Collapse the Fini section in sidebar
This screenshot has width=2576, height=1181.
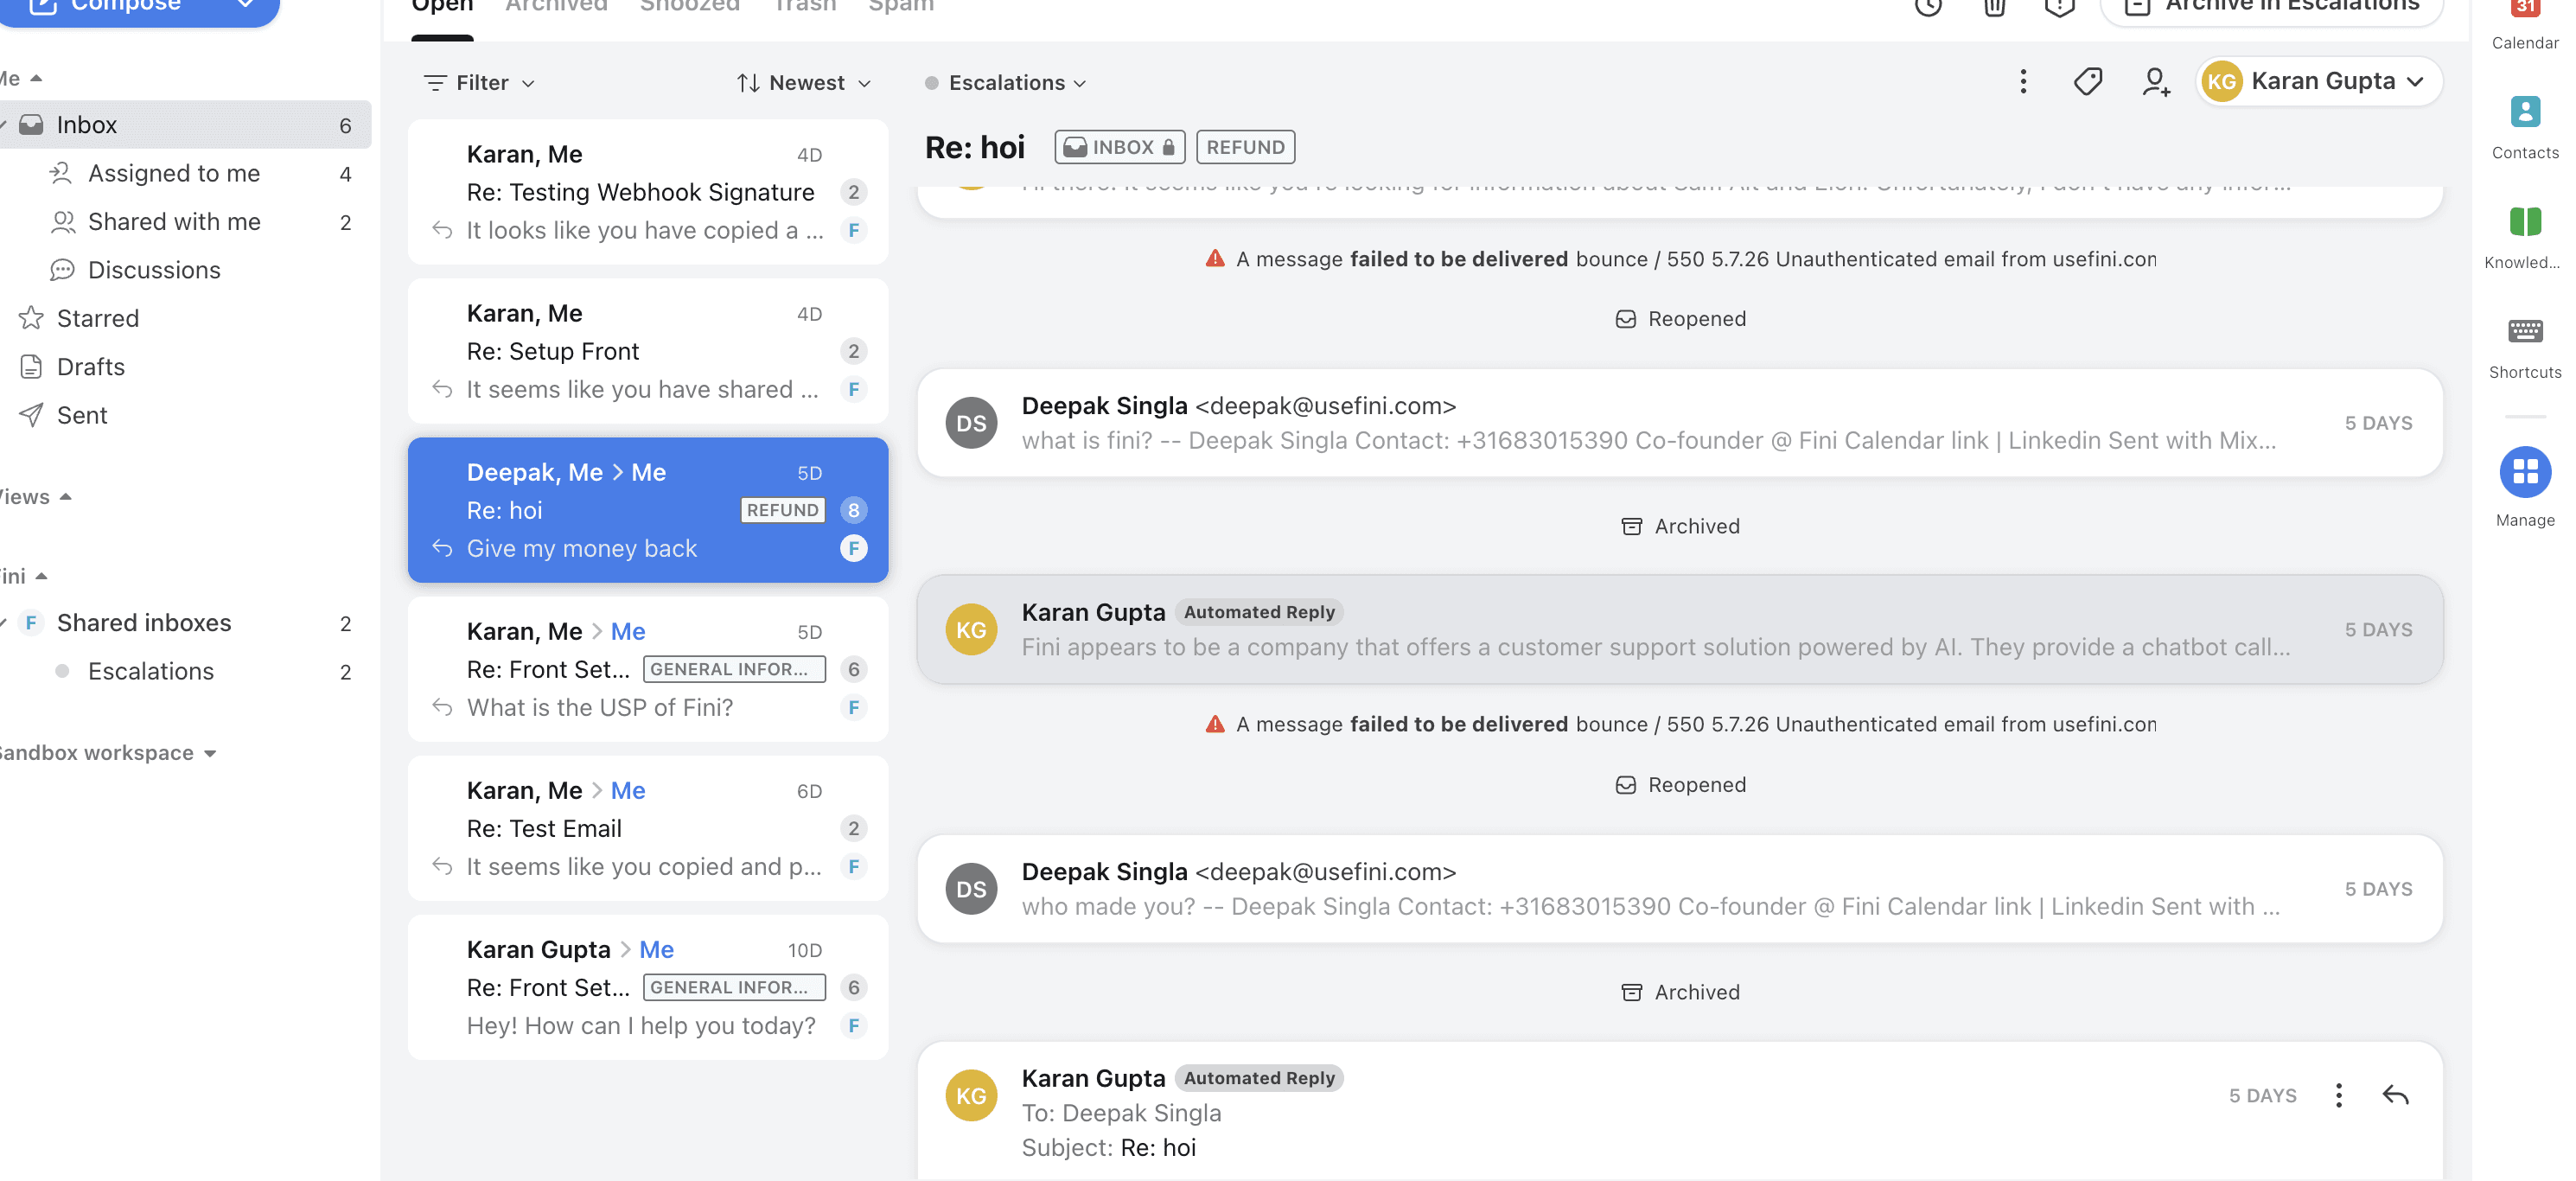click(x=23, y=576)
